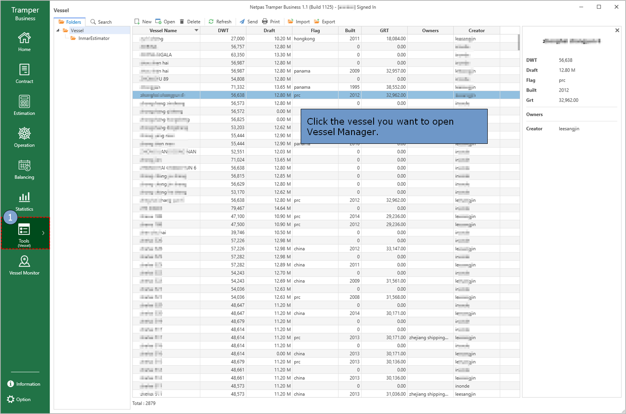Click New to create a vessel
The height and width of the screenshot is (414, 626).
click(142, 22)
